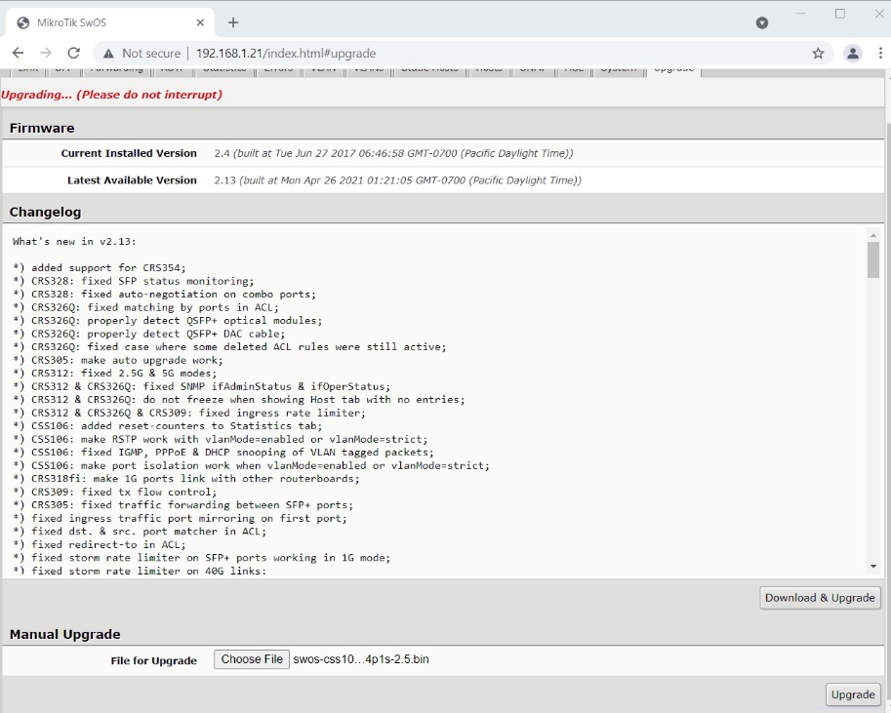Click 'storm rate limiter on SFP+ ports' line
The width and height of the screenshot is (891, 713).
pos(202,557)
